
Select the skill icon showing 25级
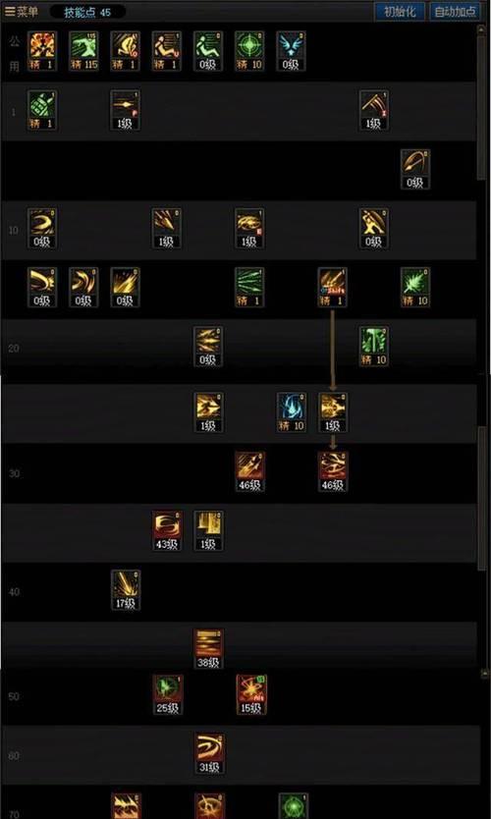[168, 694]
